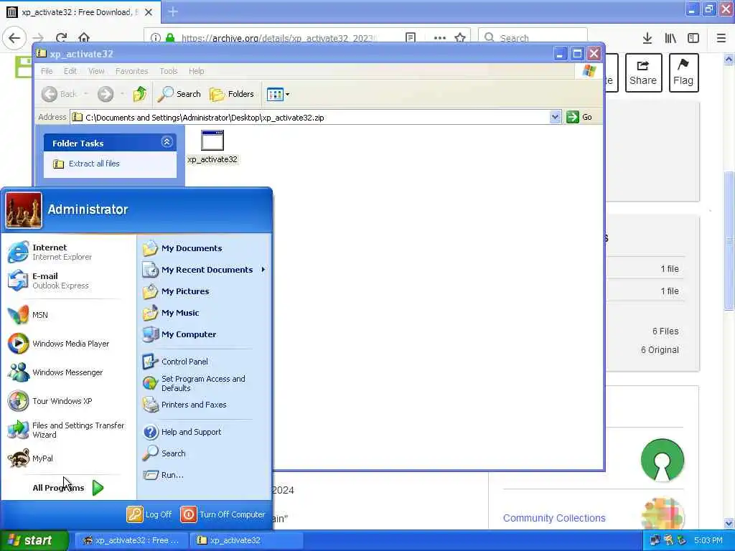The image size is (735, 551).
Task: Launch Windows Messenger
Action: (55, 372)
